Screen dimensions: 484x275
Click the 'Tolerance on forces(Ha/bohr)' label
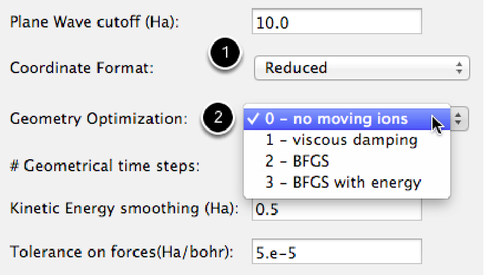pos(122,252)
